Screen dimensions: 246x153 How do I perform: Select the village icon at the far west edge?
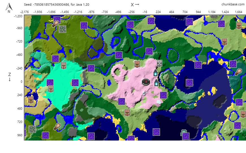point(31,100)
